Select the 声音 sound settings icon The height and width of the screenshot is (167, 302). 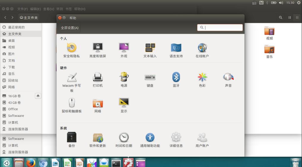click(228, 77)
